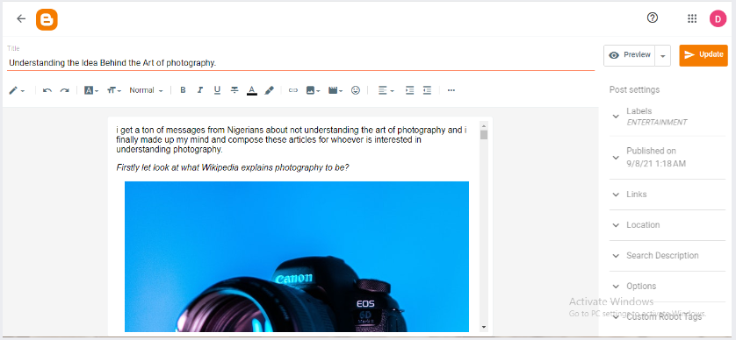Open the text alignment dropdown
736x340 pixels.
coord(386,90)
